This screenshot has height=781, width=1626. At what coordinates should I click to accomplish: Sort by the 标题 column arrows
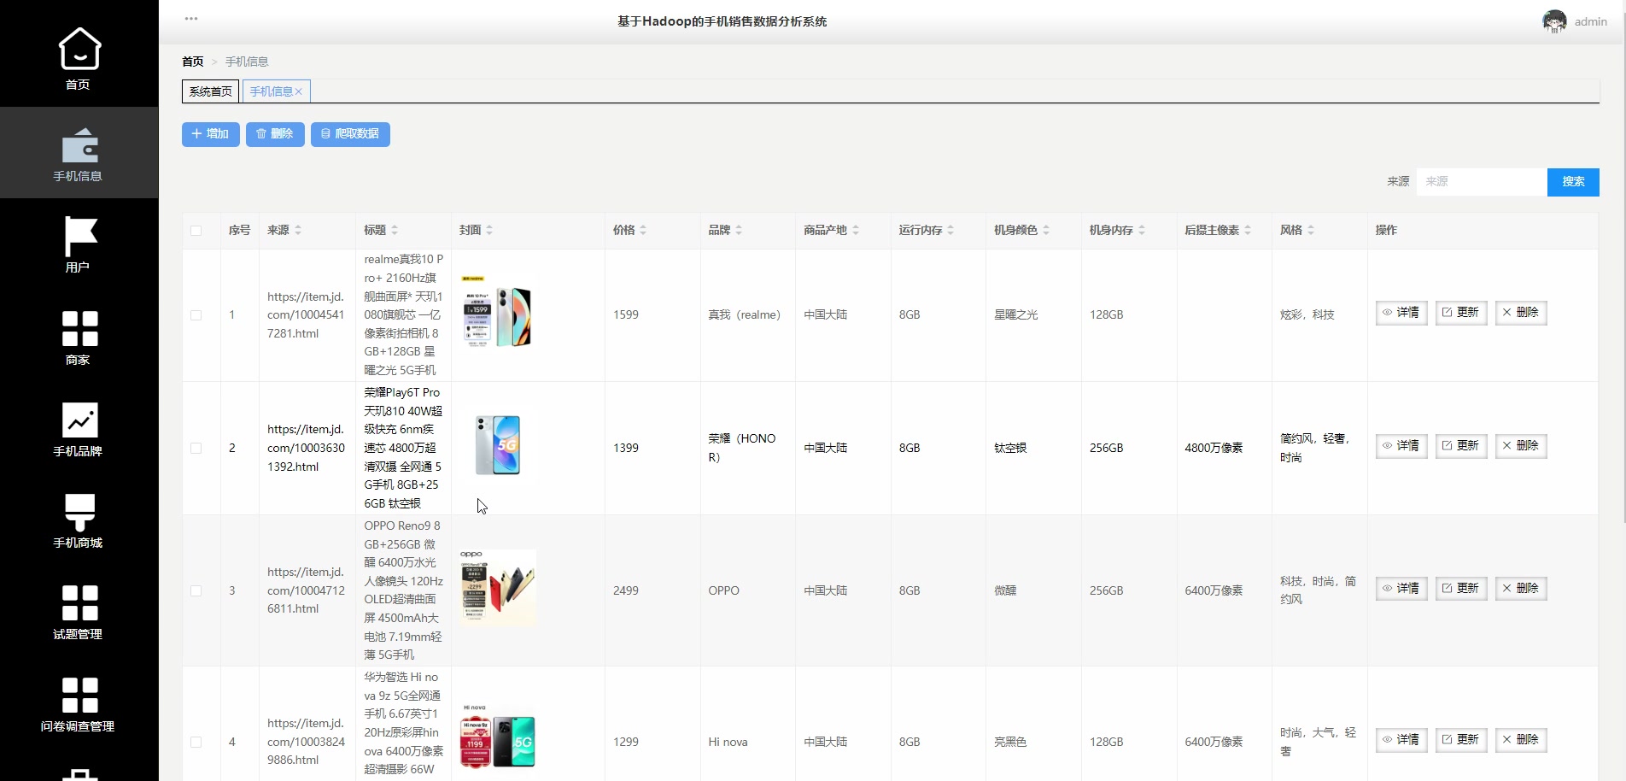[x=395, y=231]
